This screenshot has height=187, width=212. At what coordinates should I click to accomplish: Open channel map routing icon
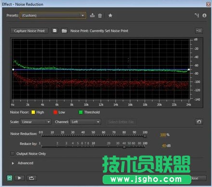(x=197, y=15)
